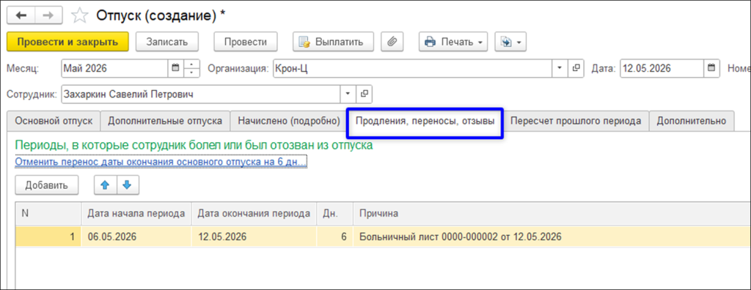Move the row down with blue arrow

127,185
